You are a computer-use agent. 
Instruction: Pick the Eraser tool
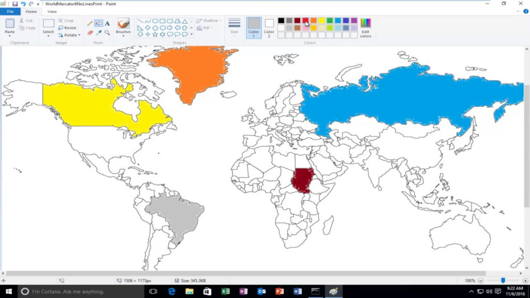[x=90, y=33]
